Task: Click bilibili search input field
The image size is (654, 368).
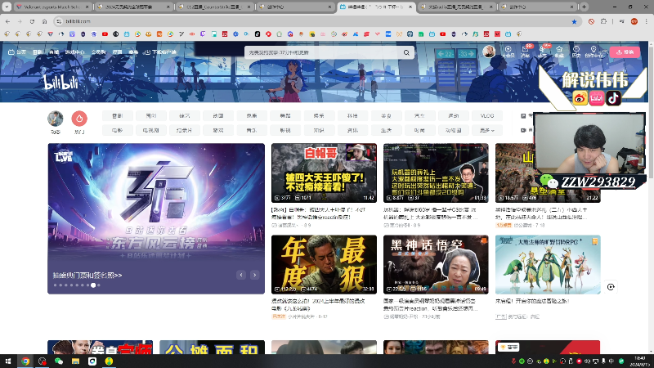Action: pyautogui.click(x=323, y=52)
